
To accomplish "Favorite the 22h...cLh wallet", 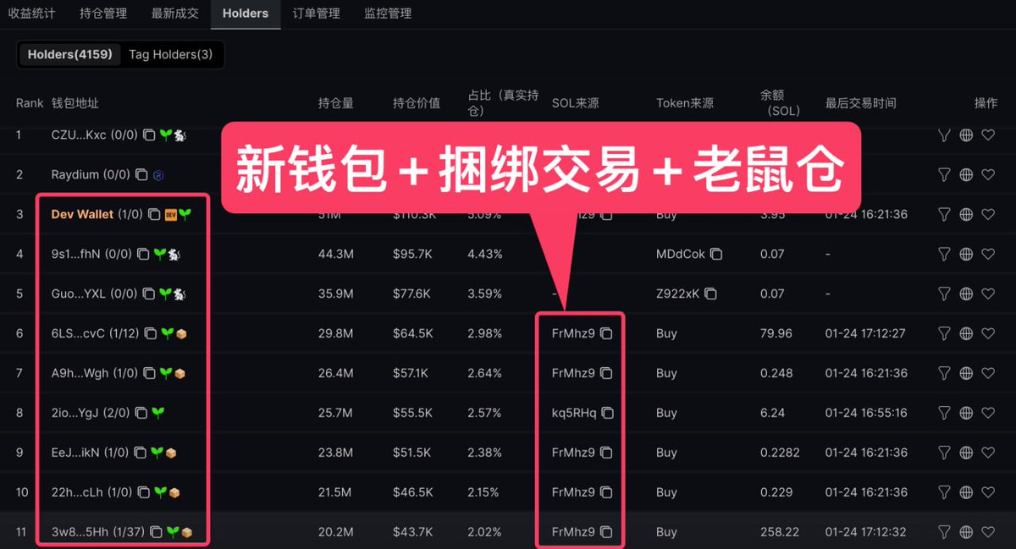I will (x=988, y=492).
